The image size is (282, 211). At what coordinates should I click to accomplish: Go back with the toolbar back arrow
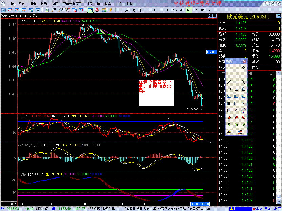tap(3, 10)
